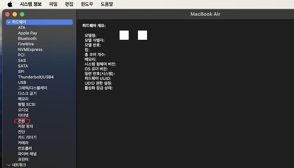Select 이더넷 in the sidebar
The width and height of the screenshot is (294, 168).
pos(23,115)
